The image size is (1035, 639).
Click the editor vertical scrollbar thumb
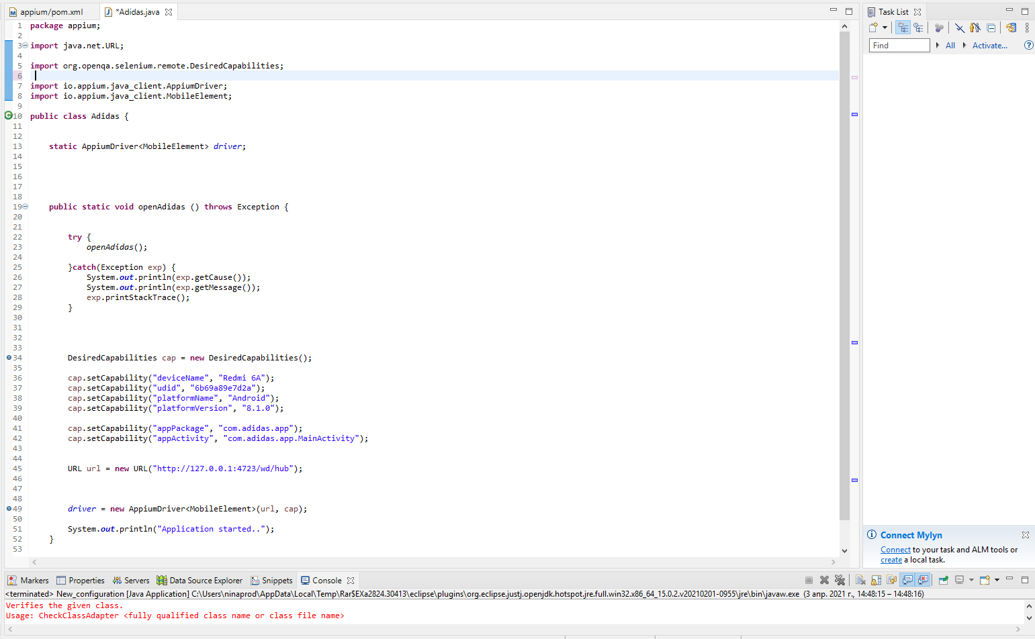844,275
